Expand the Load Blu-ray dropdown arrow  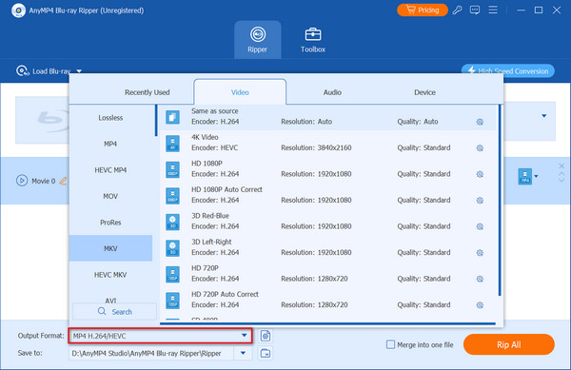(x=79, y=71)
